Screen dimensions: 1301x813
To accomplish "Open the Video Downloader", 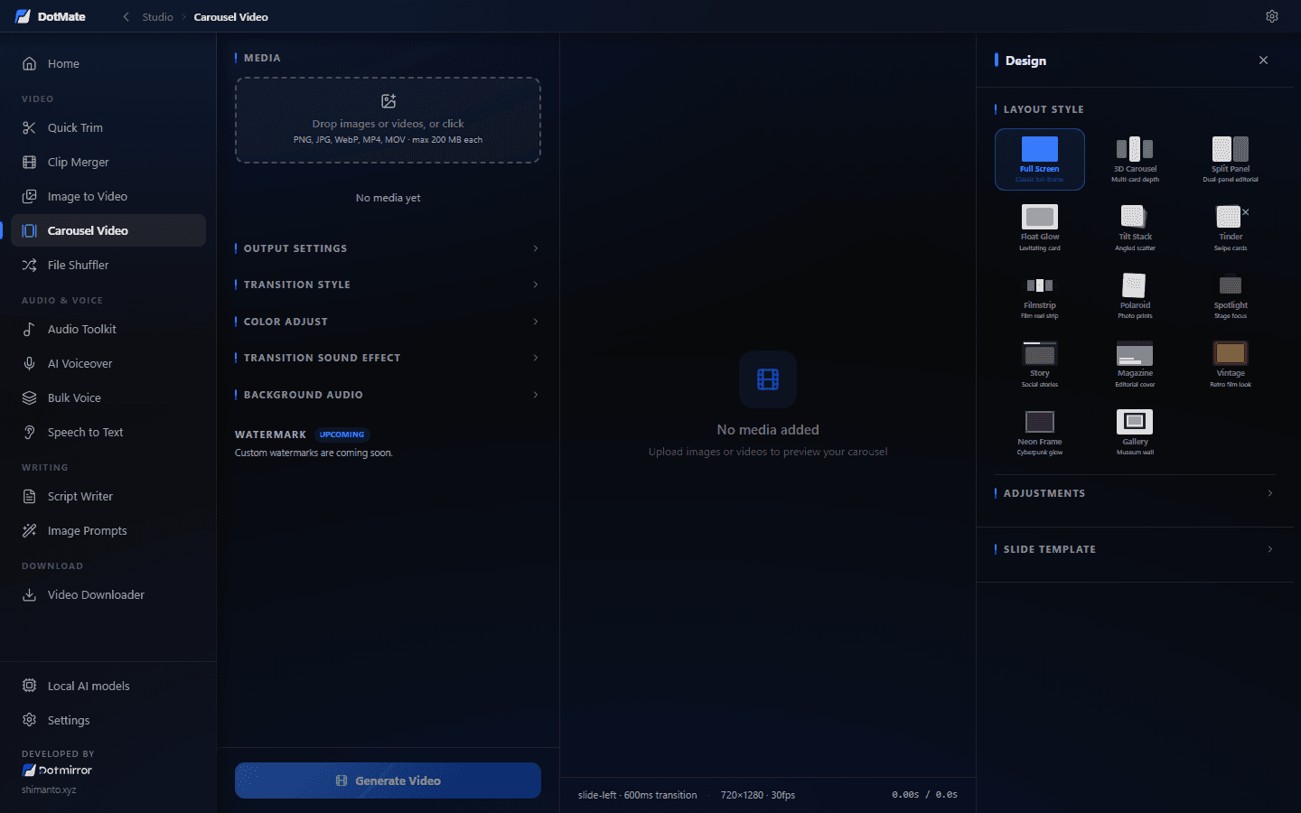I will 108,594.
